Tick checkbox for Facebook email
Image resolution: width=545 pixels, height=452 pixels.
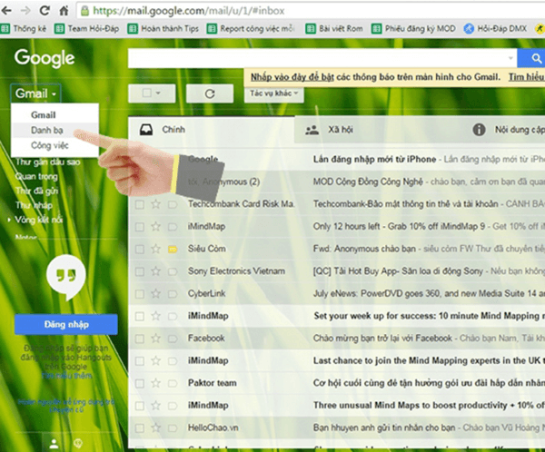coord(140,339)
